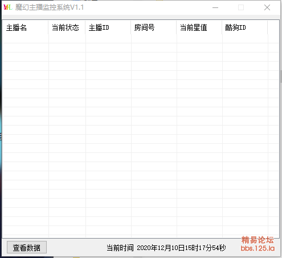Click first empty cell under 房间号 column
The width and height of the screenshot is (282, 258).
coord(154,39)
